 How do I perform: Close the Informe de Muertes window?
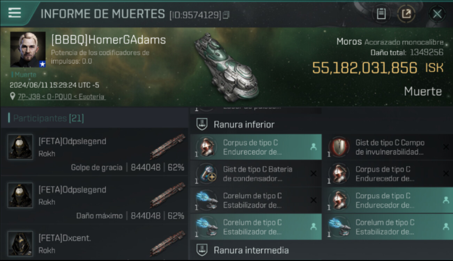(x=437, y=14)
